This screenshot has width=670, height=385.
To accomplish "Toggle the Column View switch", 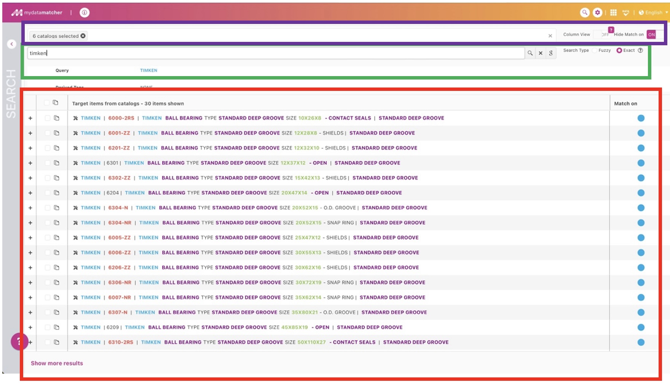I will pos(603,35).
